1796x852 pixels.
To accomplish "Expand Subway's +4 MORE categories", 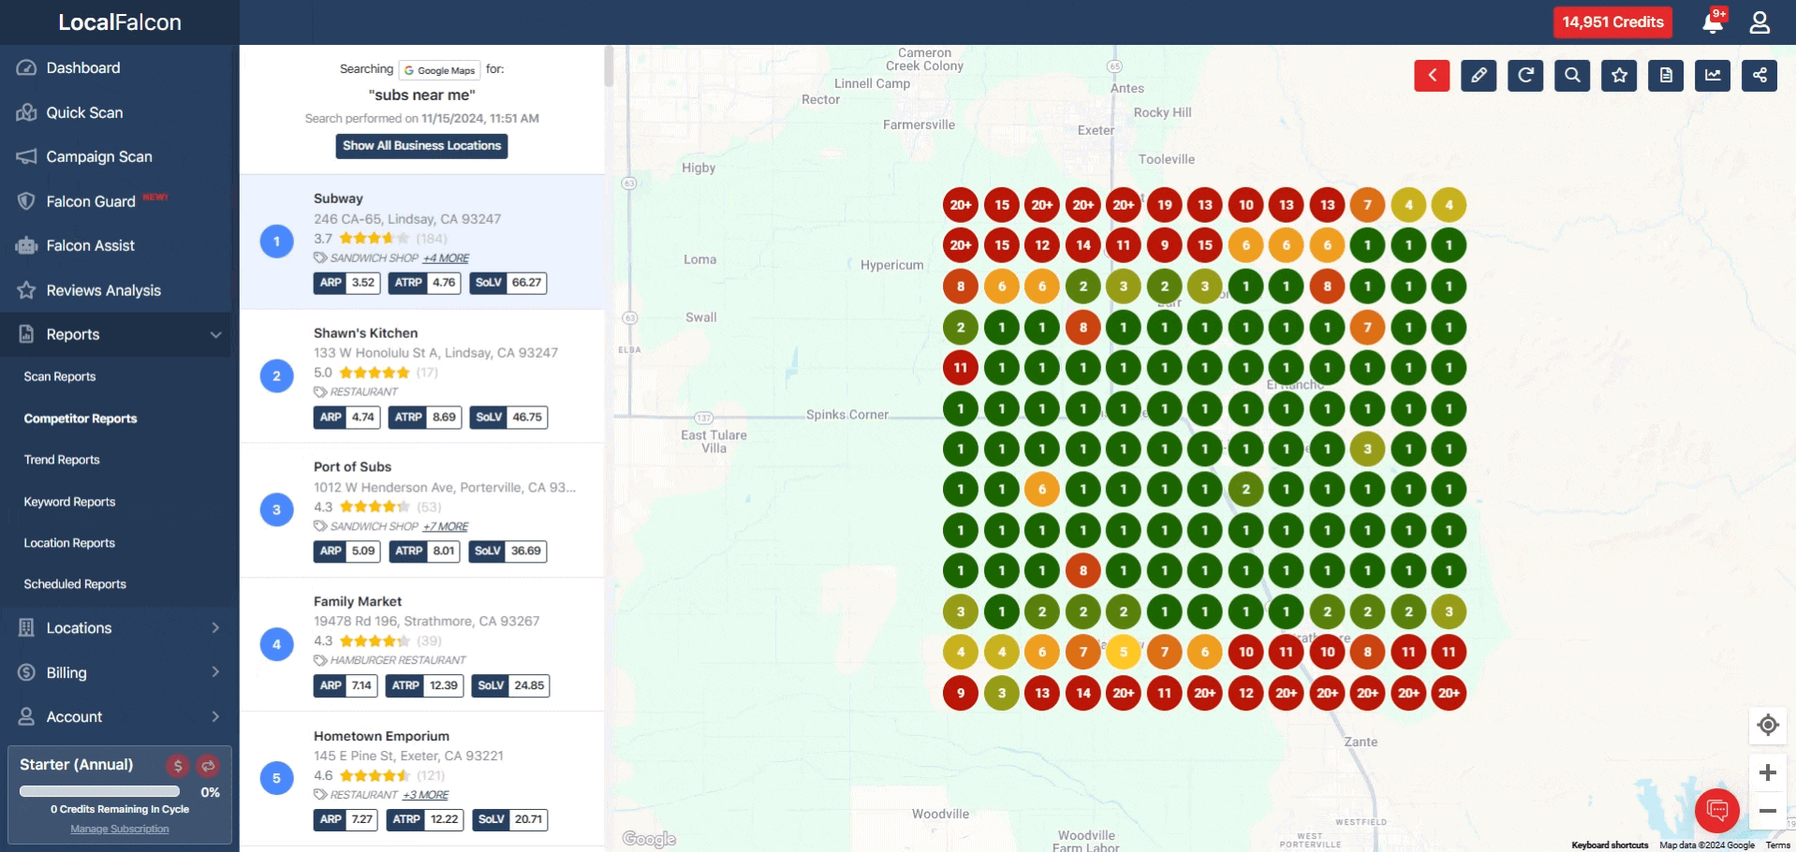I will [x=446, y=258].
